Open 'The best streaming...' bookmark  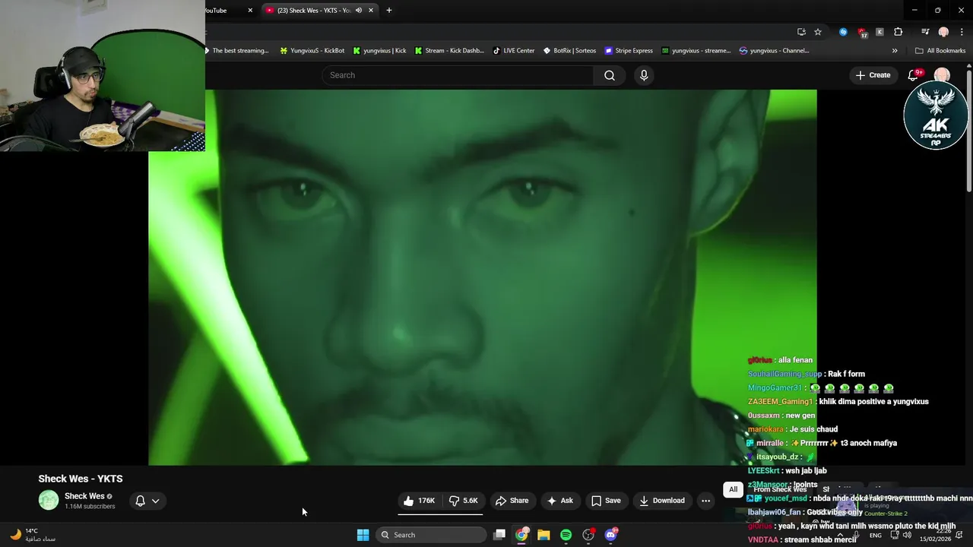[236, 51]
